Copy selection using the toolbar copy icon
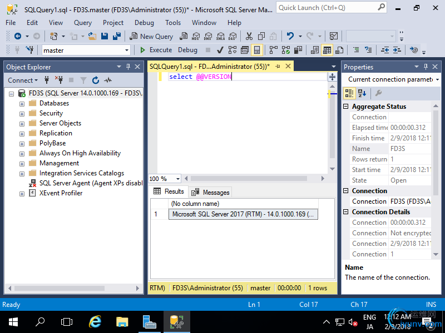Image resolution: width=445 pixels, height=333 pixels. tap(261, 36)
